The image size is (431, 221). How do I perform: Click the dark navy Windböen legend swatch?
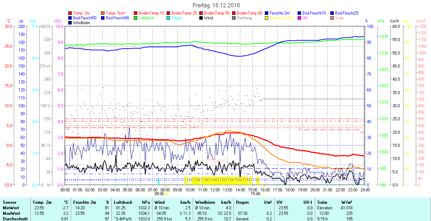point(70,23)
